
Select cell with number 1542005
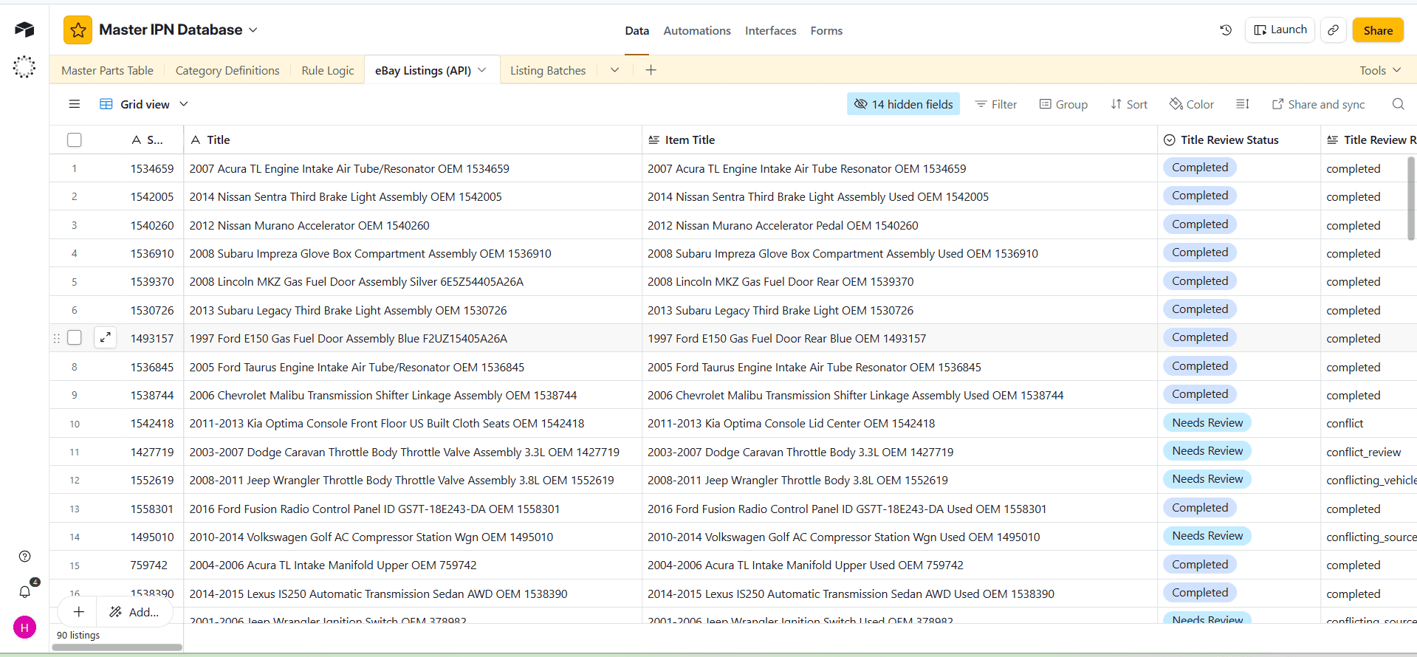pos(152,196)
